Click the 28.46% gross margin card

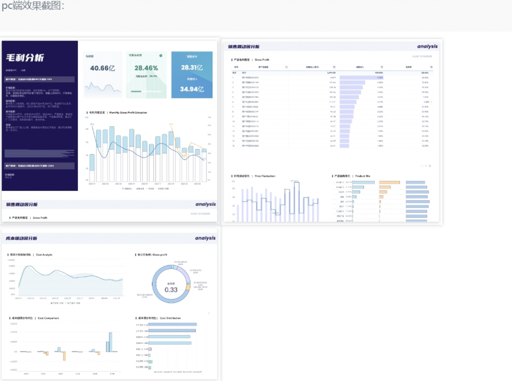click(x=146, y=75)
